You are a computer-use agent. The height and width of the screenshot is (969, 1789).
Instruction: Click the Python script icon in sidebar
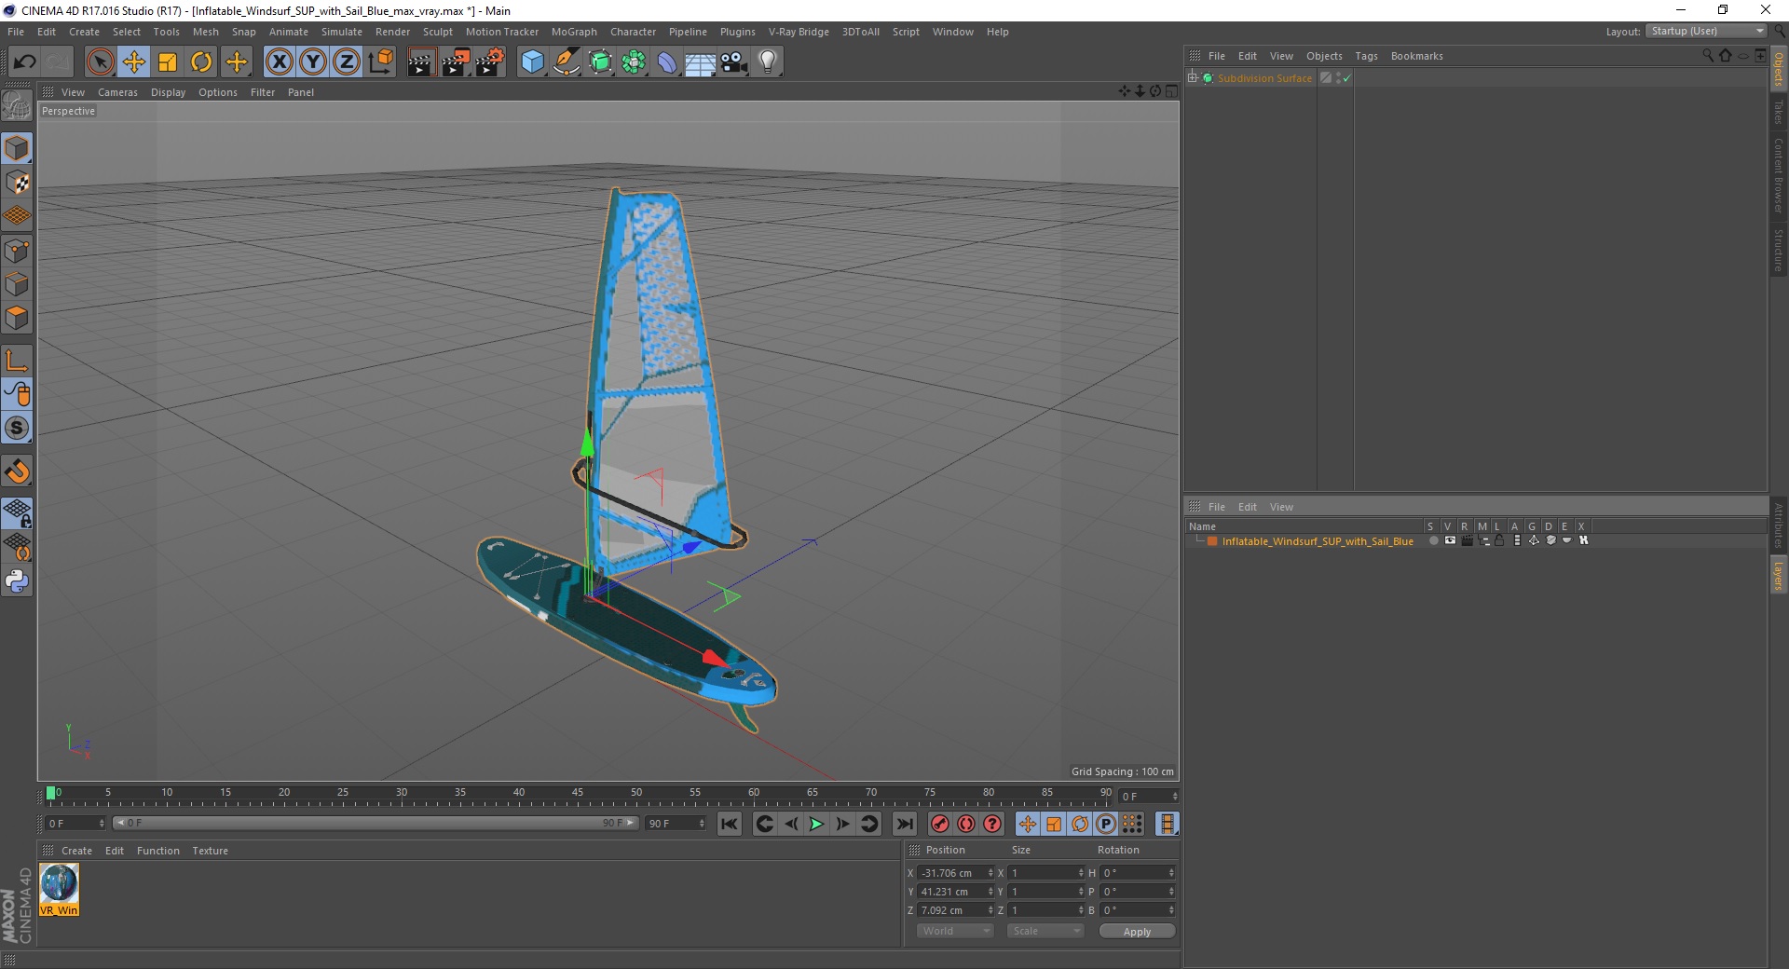(17, 581)
